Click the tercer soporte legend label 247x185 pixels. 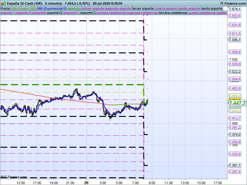click(143, 8)
